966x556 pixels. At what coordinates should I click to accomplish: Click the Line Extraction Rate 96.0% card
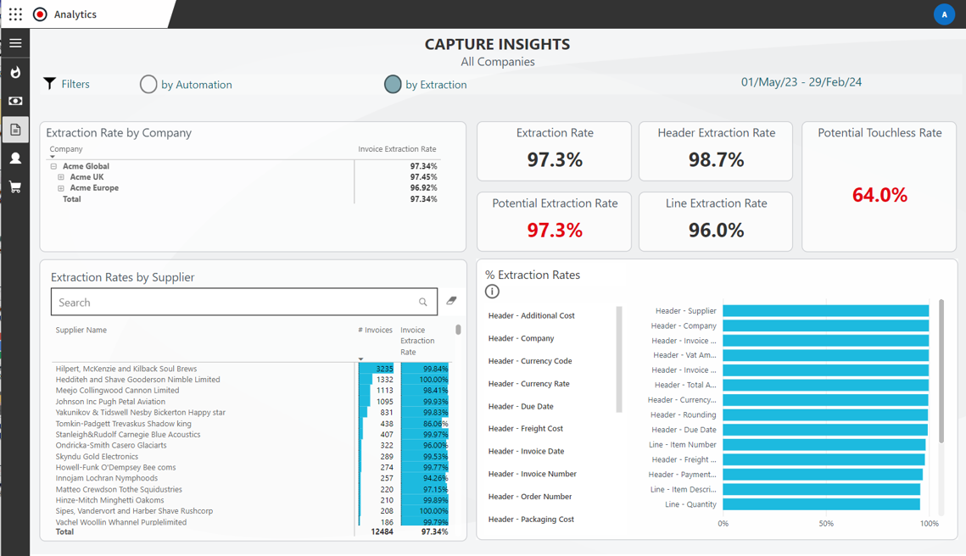click(716, 222)
